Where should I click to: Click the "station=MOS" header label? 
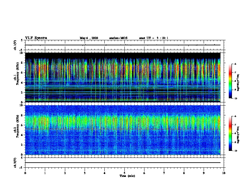click(x=118, y=38)
